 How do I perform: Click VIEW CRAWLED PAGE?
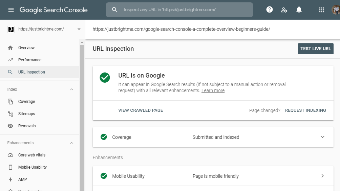tap(141, 110)
